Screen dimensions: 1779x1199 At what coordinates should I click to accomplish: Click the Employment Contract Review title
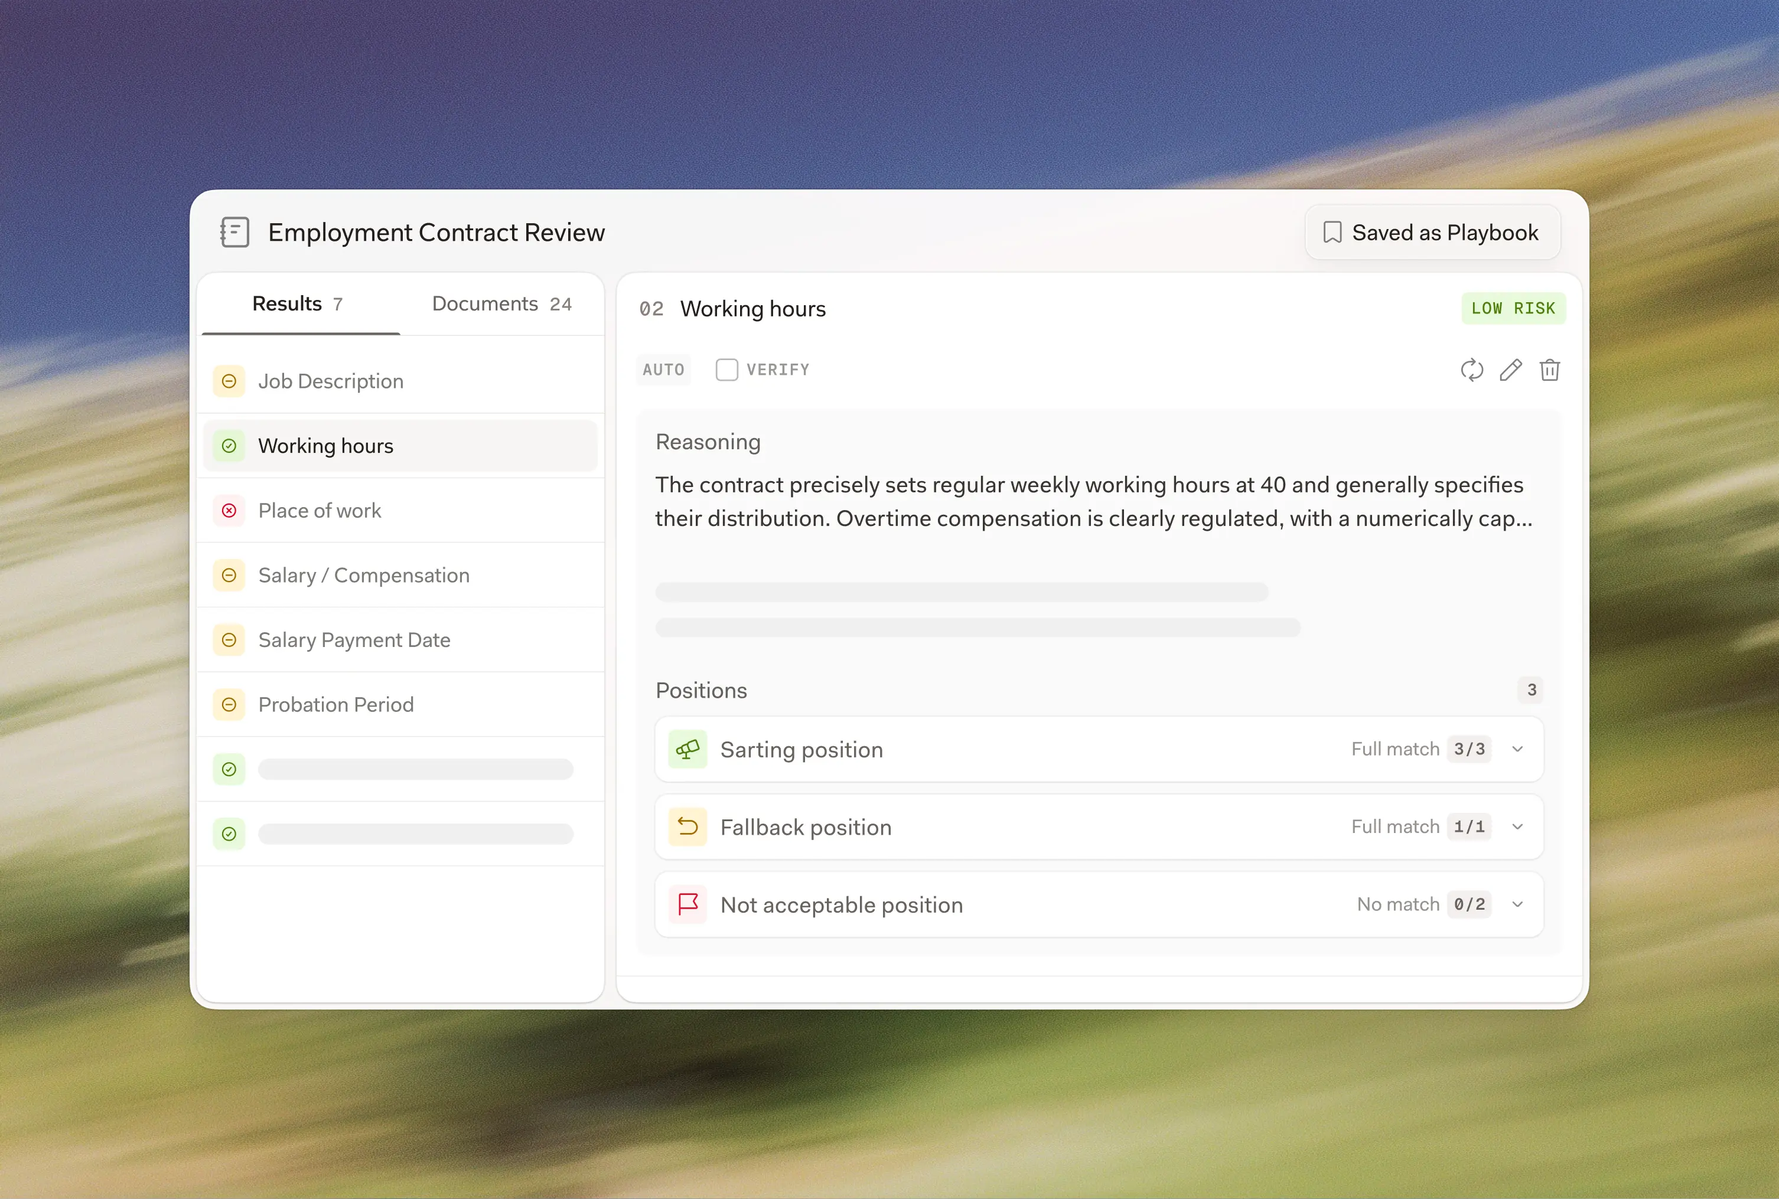436,233
